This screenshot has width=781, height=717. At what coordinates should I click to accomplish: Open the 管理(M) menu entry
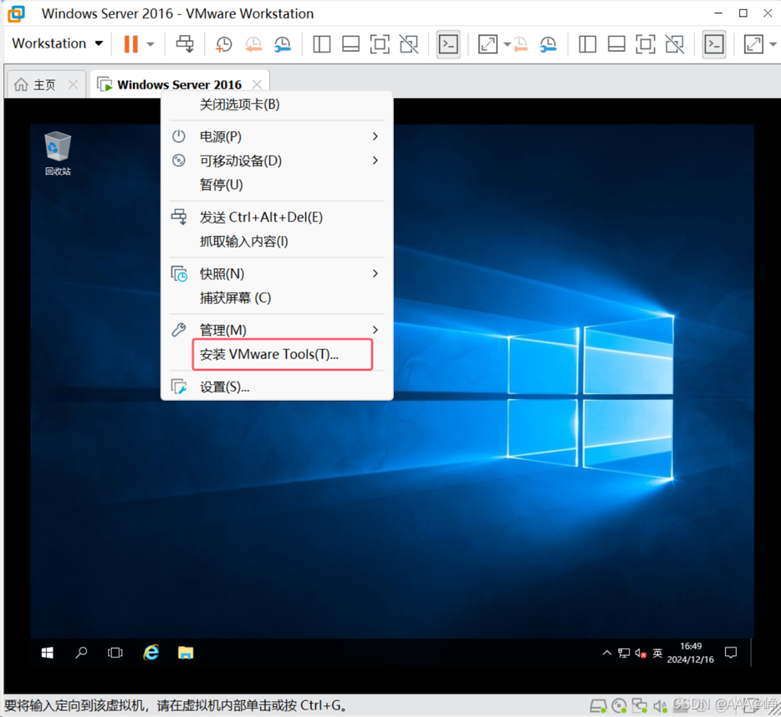coord(277,330)
